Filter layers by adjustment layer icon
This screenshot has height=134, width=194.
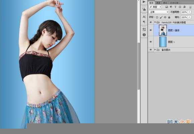coord(171,7)
